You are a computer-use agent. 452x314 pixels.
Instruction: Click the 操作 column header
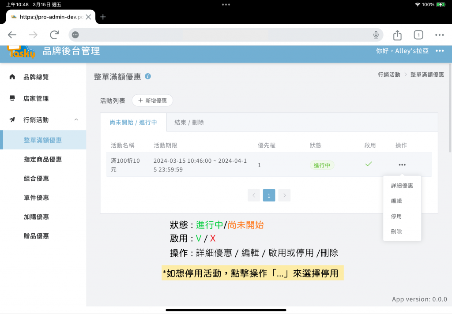401,145
